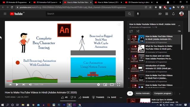Open the three-dot more actions menu
This screenshot has height=107, width=190.
[121, 97]
